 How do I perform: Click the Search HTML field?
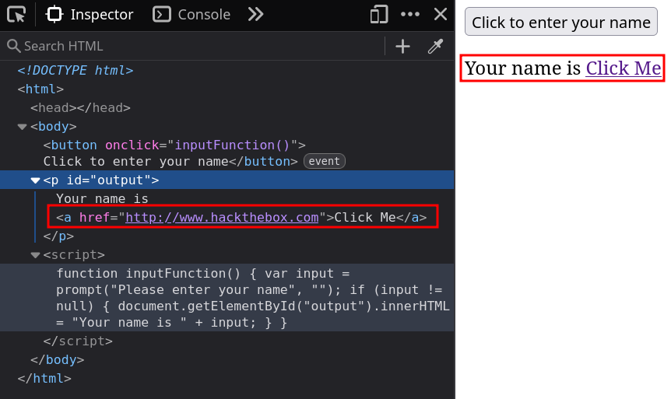[195, 46]
